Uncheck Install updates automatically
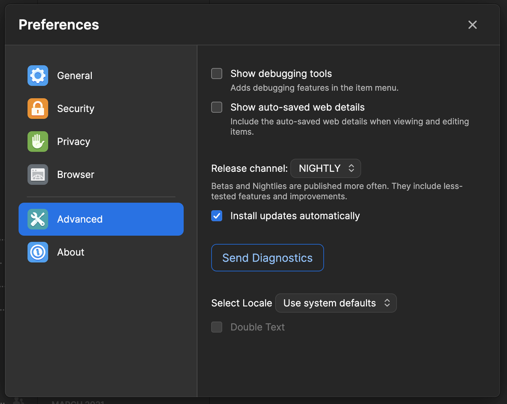507x404 pixels. point(217,216)
